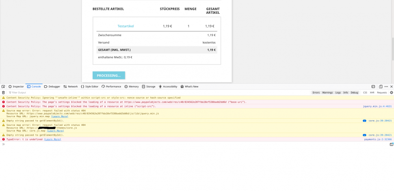Open the What's New tab
Screen dimensions: 394x191
[x=190, y=86]
